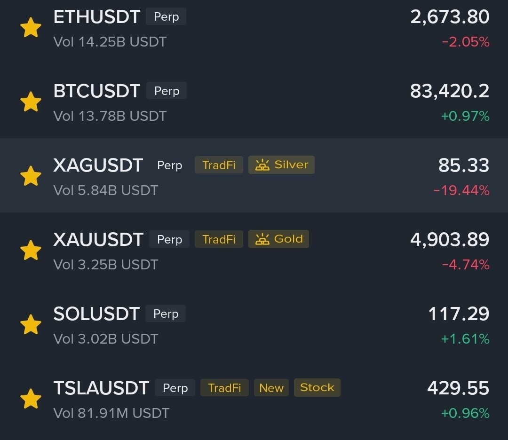Toggle the BTCUSDT favorite star

click(31, 102)
